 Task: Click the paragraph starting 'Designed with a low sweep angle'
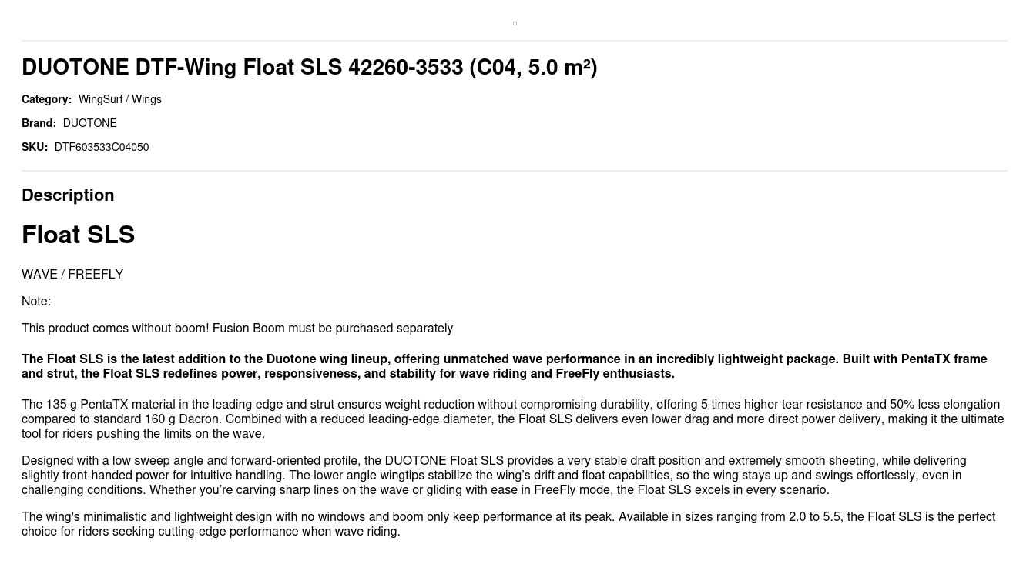pyautogui.click(x=493, y=476)
